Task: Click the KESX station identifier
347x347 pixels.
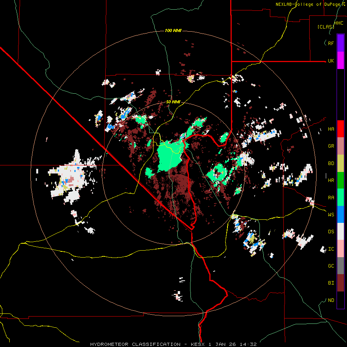Action: [x=197, y=344]
